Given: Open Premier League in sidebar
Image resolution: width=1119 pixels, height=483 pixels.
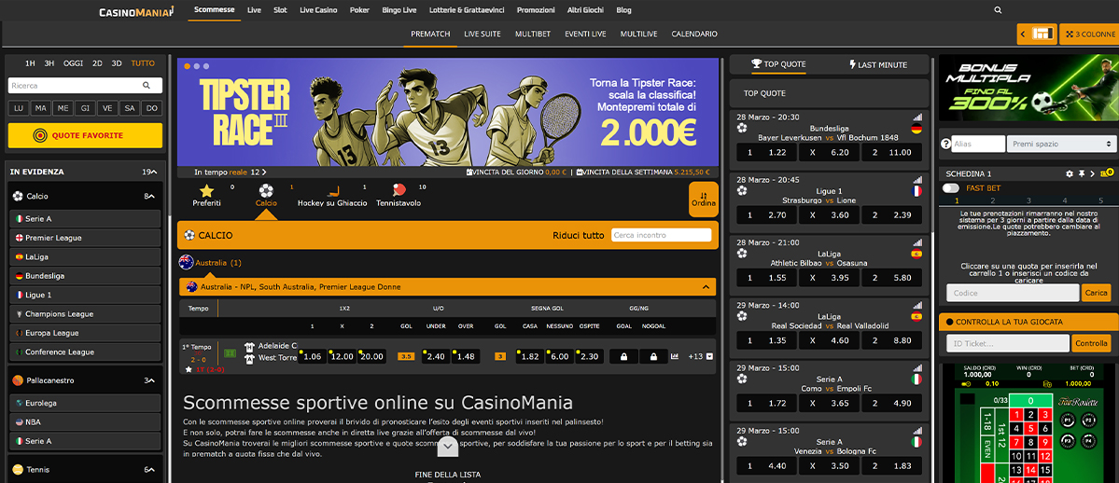Looking at the screenshot, I should [x=86, y=238].
